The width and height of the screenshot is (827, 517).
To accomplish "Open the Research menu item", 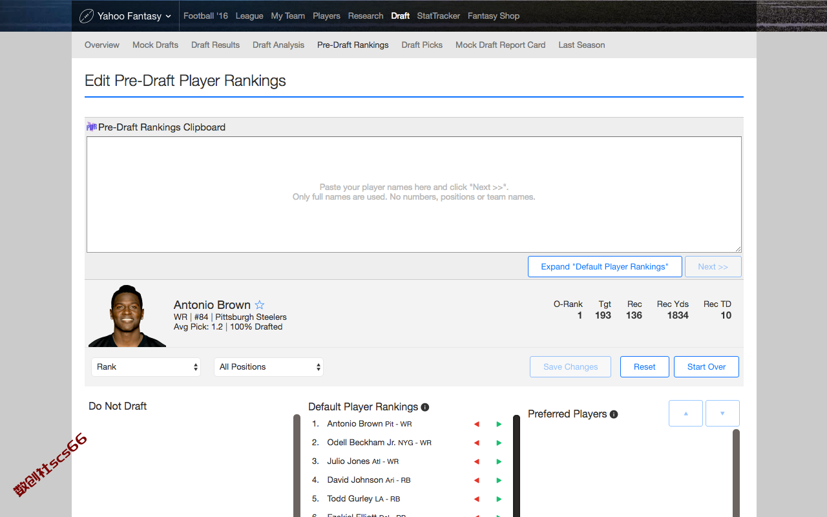I will click(366, 16).
